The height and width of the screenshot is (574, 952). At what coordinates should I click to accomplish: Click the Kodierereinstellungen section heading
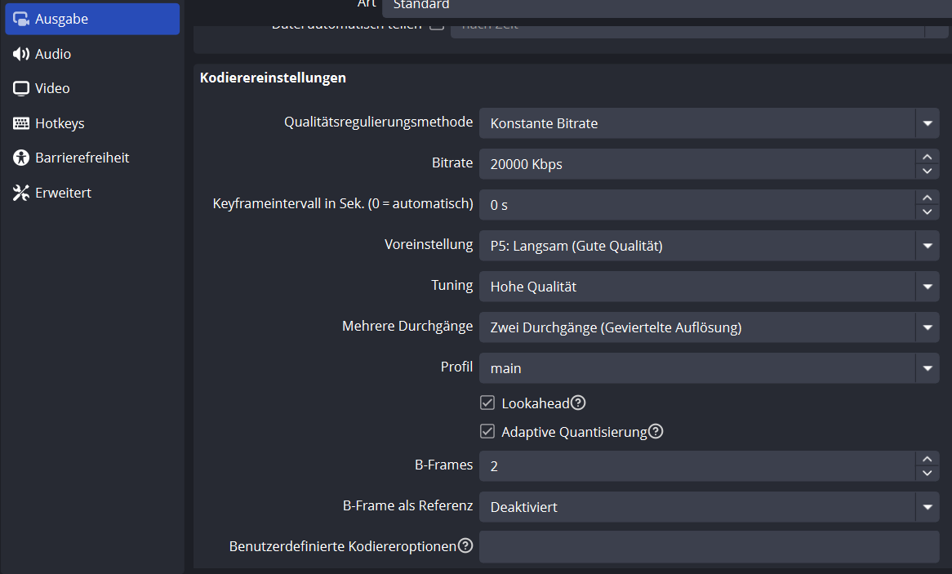tap(273, 78)
